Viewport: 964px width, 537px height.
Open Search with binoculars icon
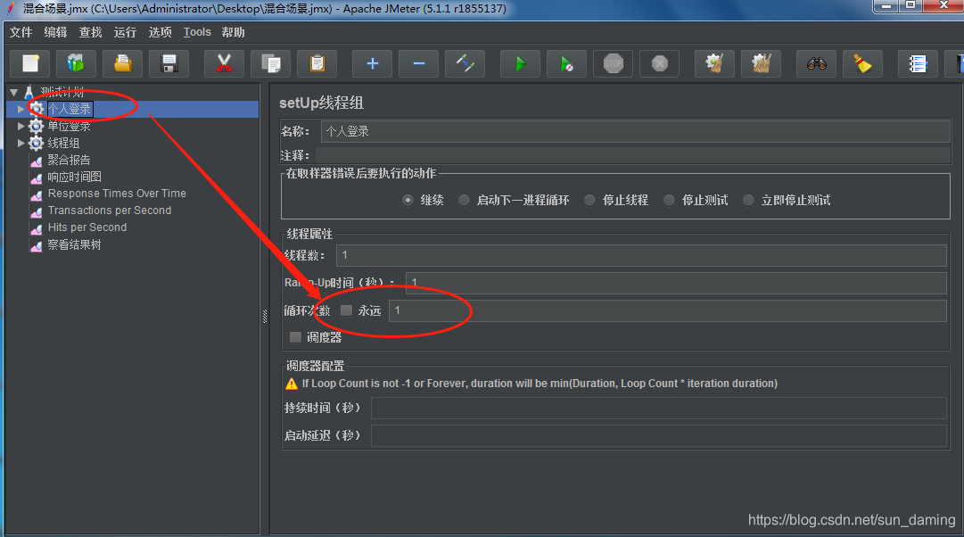(817, 63)
